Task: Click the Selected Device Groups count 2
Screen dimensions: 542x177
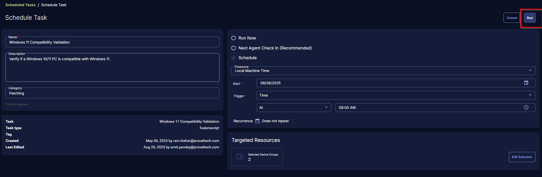Action: point(249,159)
